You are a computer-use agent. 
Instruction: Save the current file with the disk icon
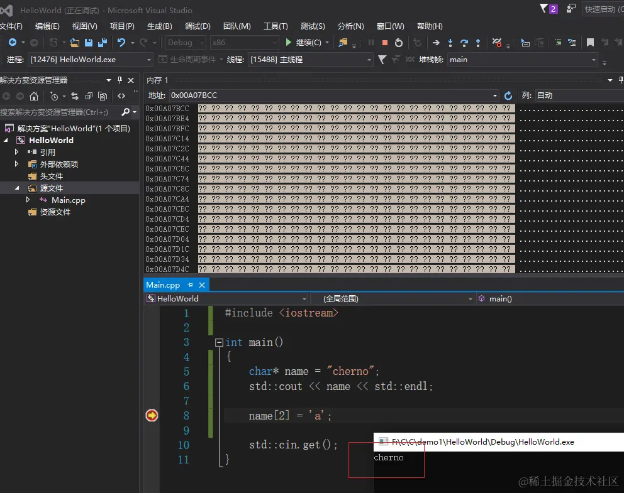[88, 43]
